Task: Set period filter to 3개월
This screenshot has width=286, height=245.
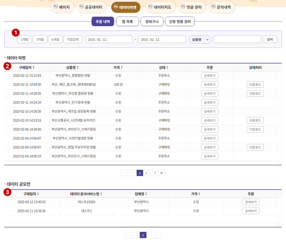Action: pos(40,39)
